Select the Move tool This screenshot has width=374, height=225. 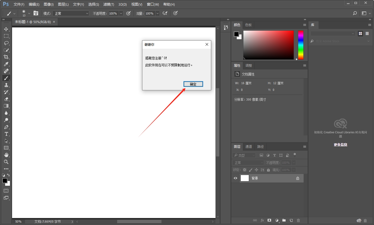pyautogui.click(x=6, y=29)
